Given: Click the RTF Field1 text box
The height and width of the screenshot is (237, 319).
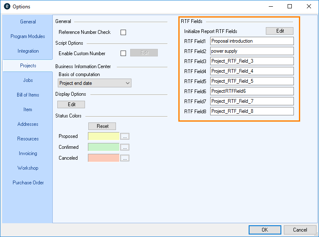Looking at the screenshot, I should (x=252, y=41).
